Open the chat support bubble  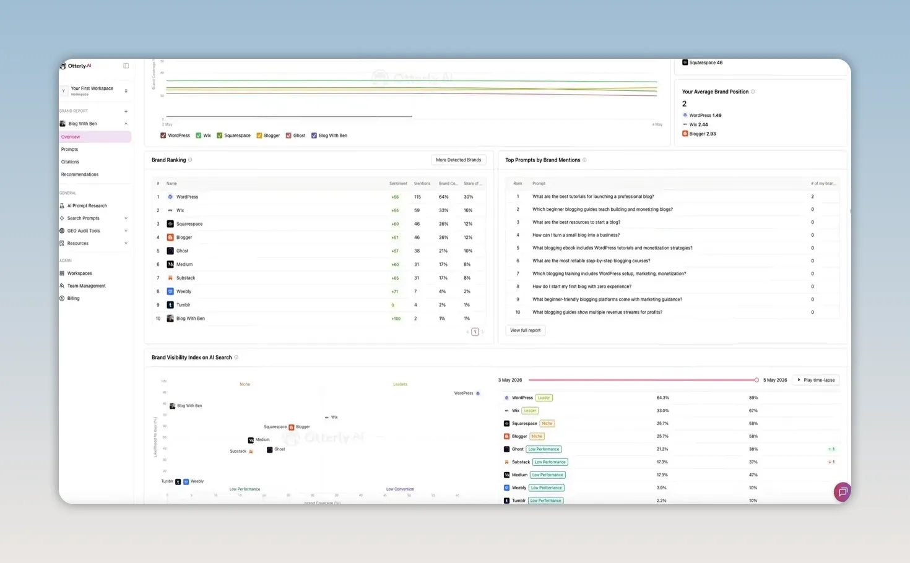click(x=842, y=492)
